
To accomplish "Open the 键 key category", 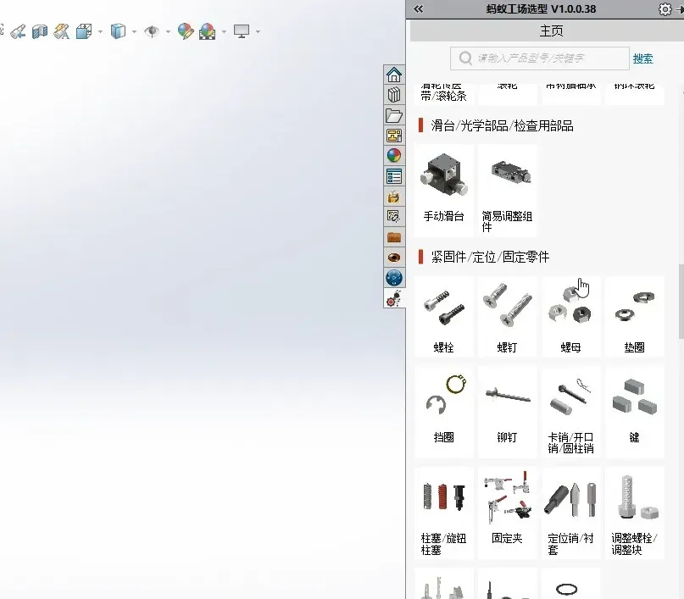I will (x=635, y=412).
